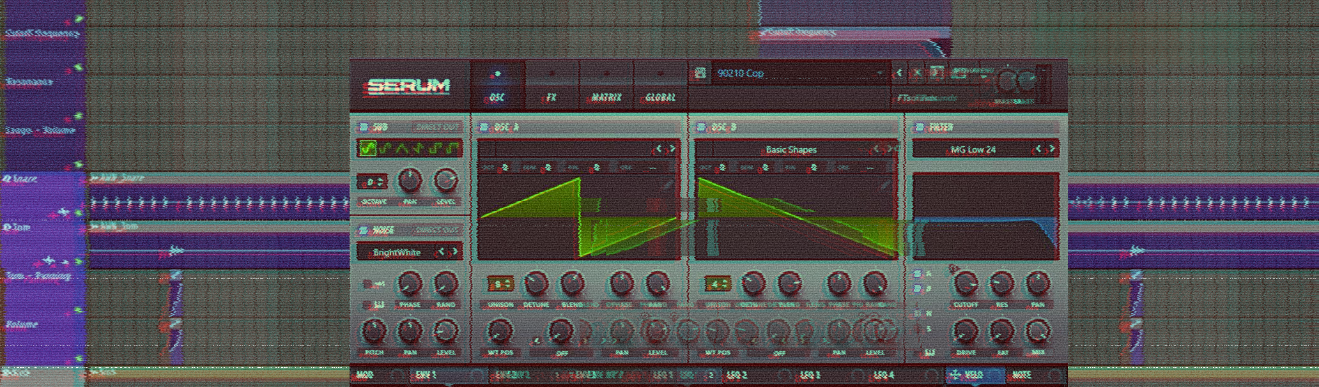Click the filter DRIVE knob
The width and height of the screenshot is (1319, 387).
[x=966, y=331]
